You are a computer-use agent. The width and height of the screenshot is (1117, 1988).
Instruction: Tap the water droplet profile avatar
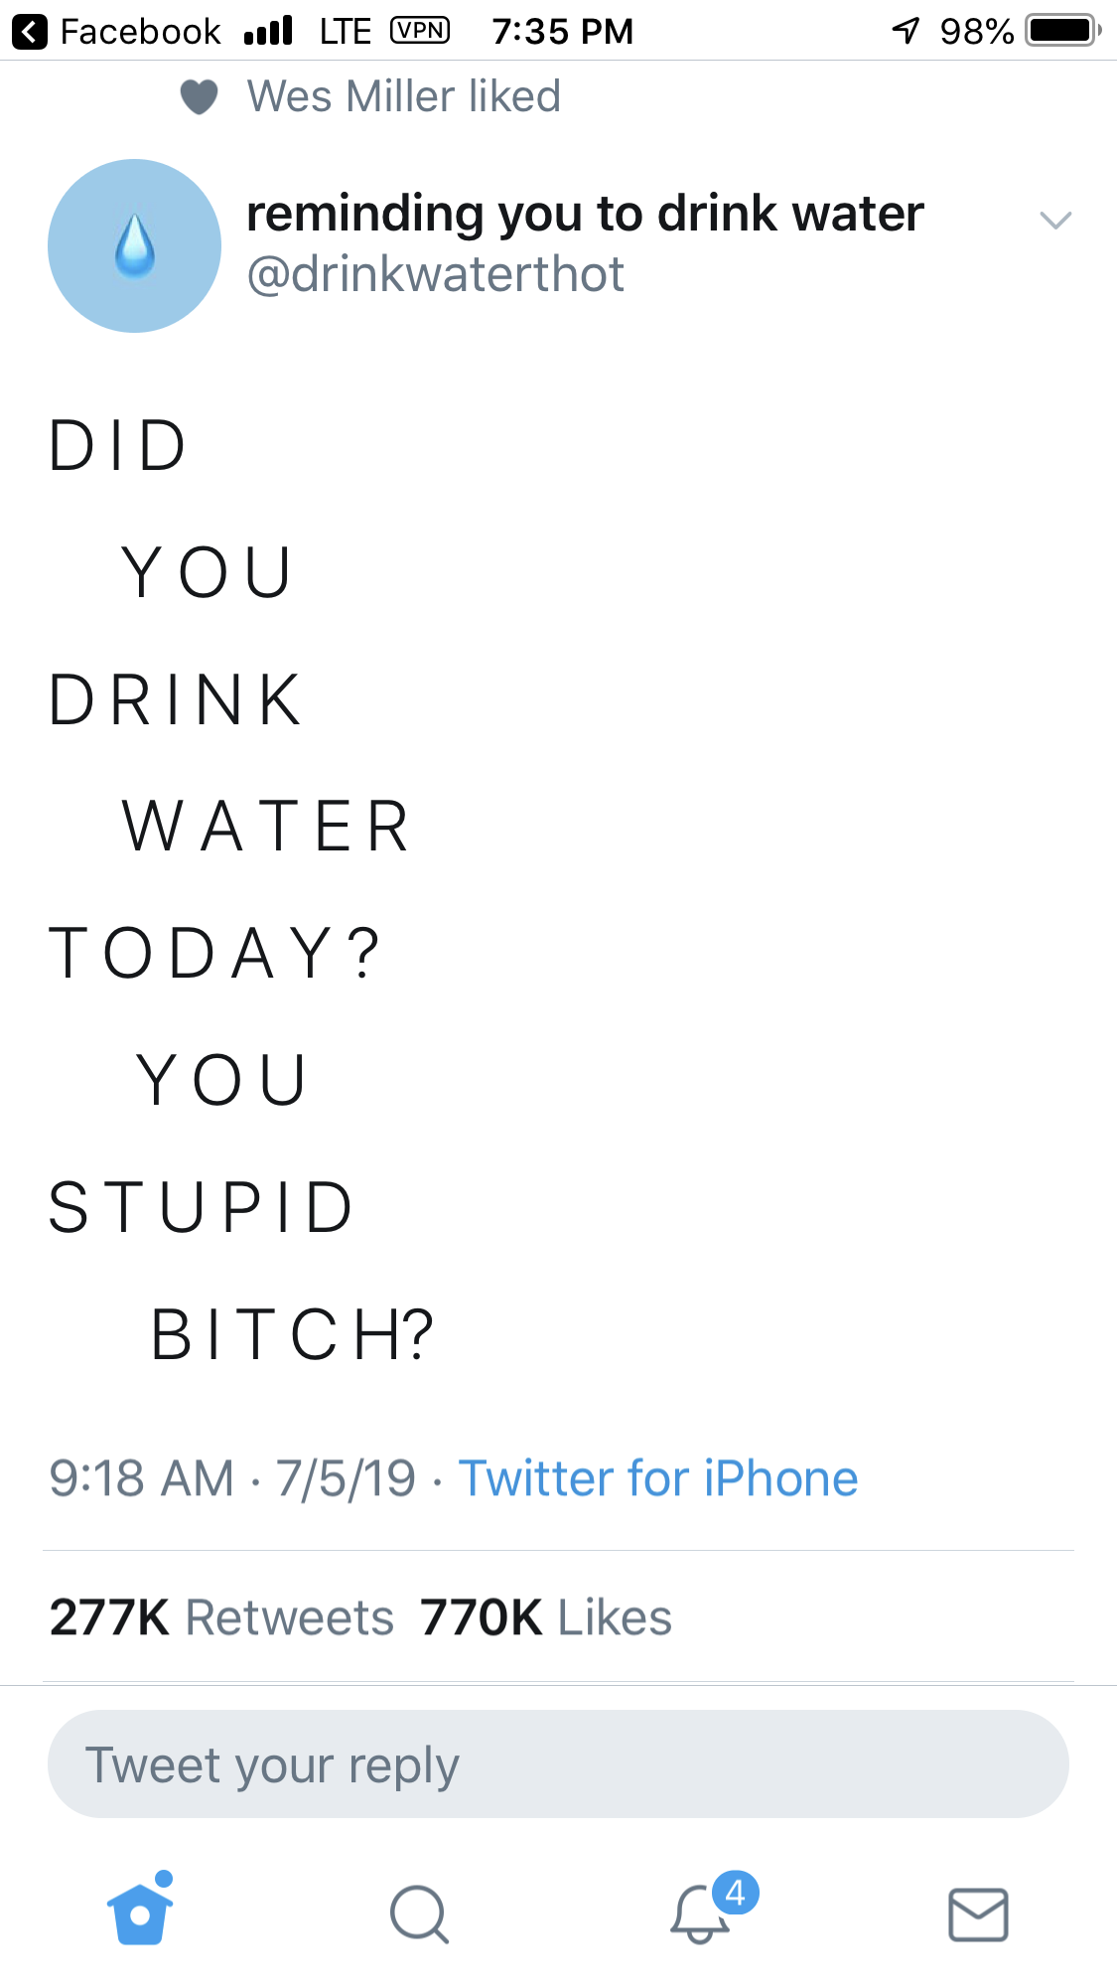tap(135, 246)
